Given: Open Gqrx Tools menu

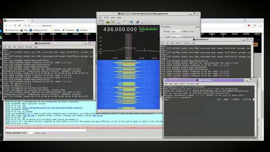Looking at the screenshot, I should point(106,18).
